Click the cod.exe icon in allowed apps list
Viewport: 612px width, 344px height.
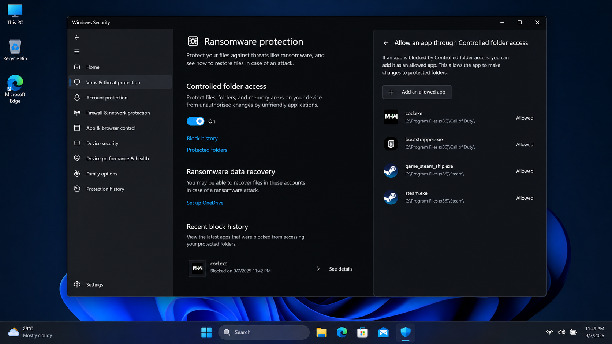click(391, 117)
